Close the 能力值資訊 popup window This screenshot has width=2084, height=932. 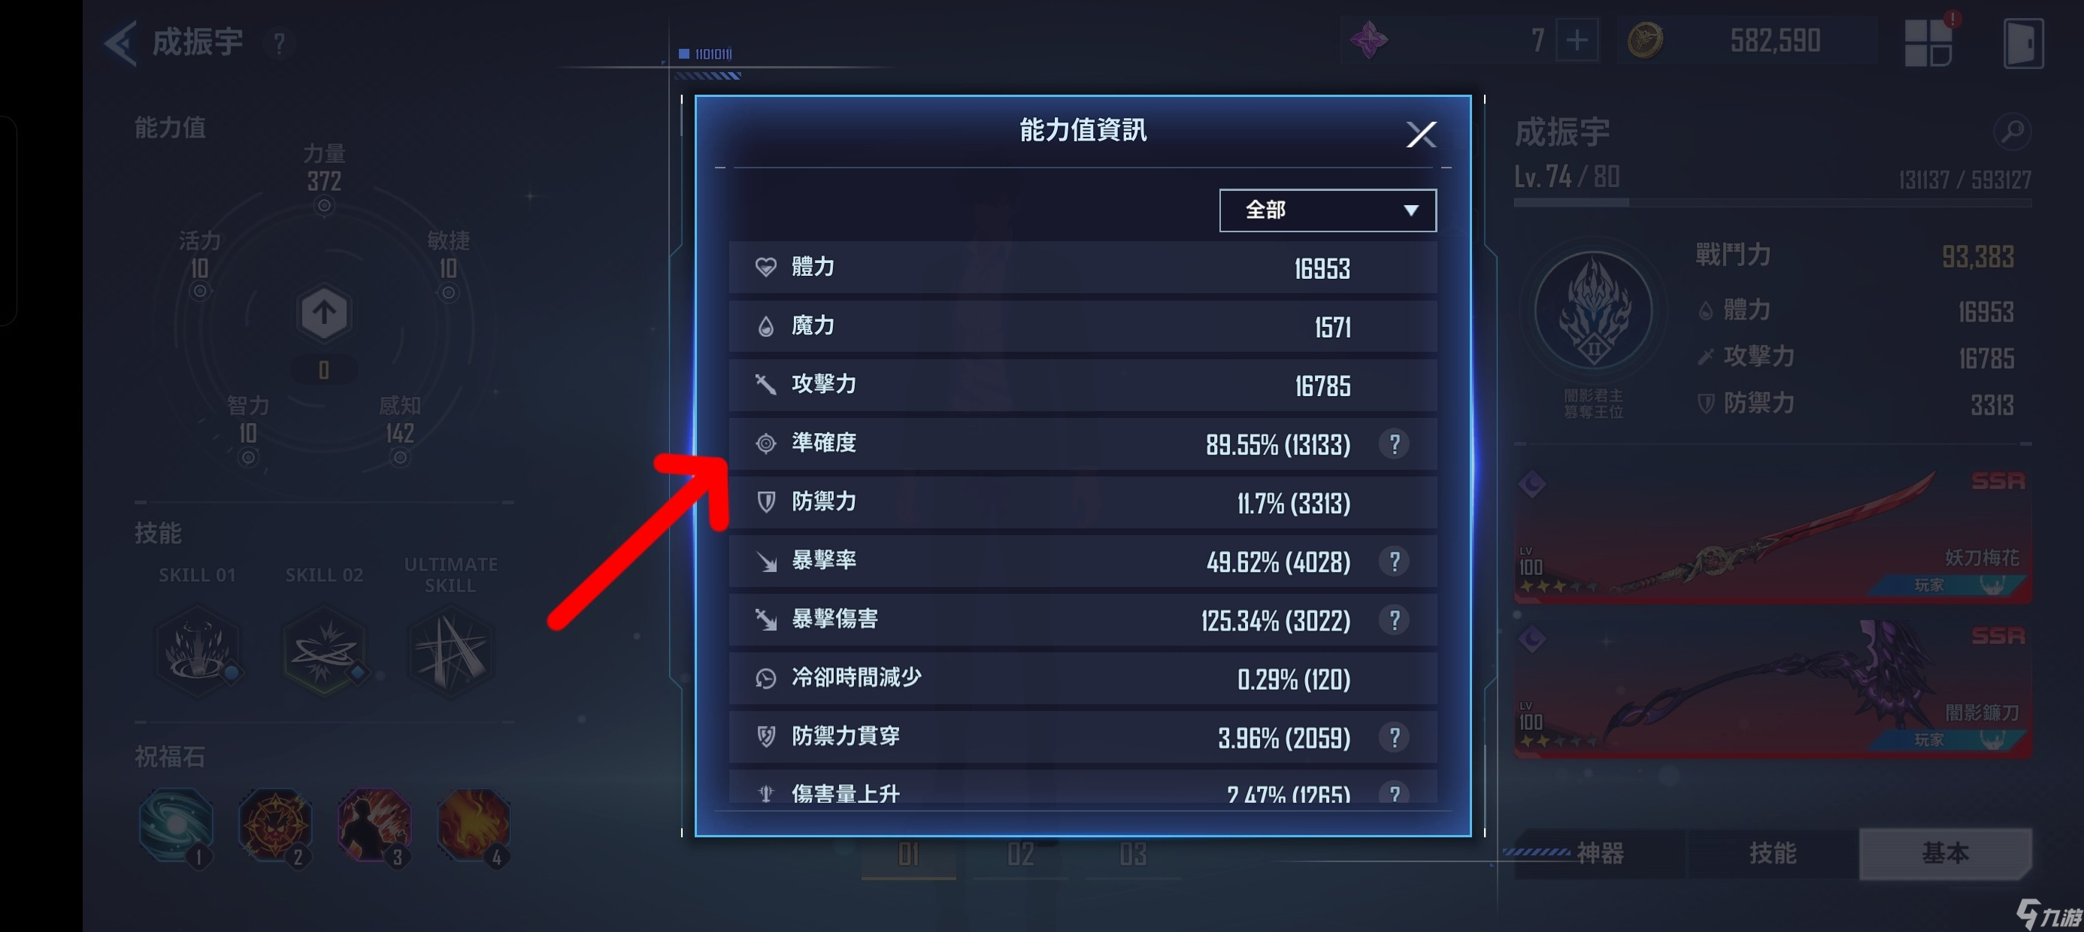1419,133
